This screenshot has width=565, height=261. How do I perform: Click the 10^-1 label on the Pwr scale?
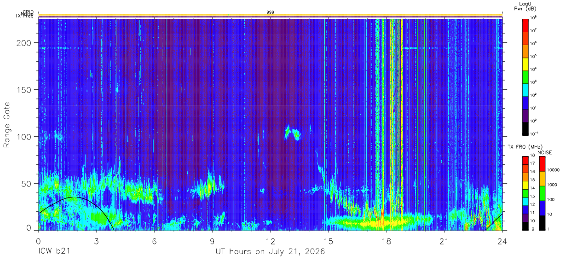[534, 133]
